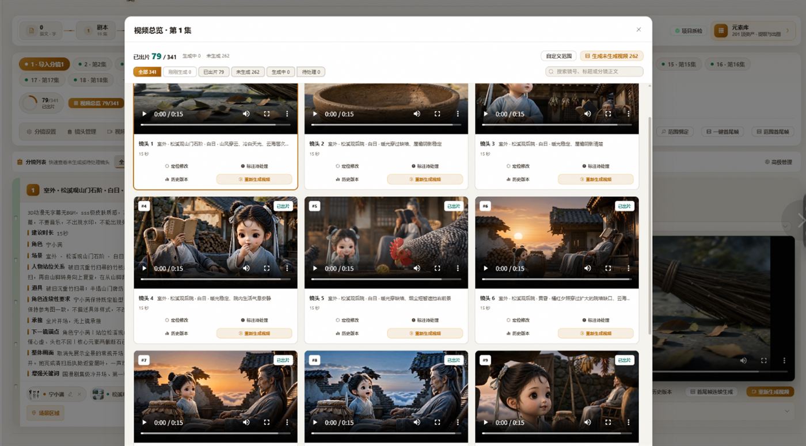The height and width of the screenshot is (446, 806).
Task: Open more options menu on video #5
Action: point(458,268)
